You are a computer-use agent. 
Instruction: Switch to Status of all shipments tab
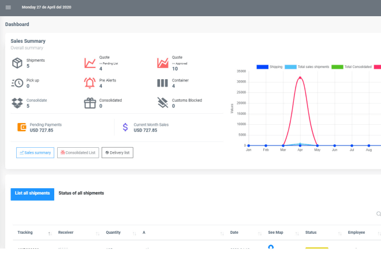coord(81,193)
